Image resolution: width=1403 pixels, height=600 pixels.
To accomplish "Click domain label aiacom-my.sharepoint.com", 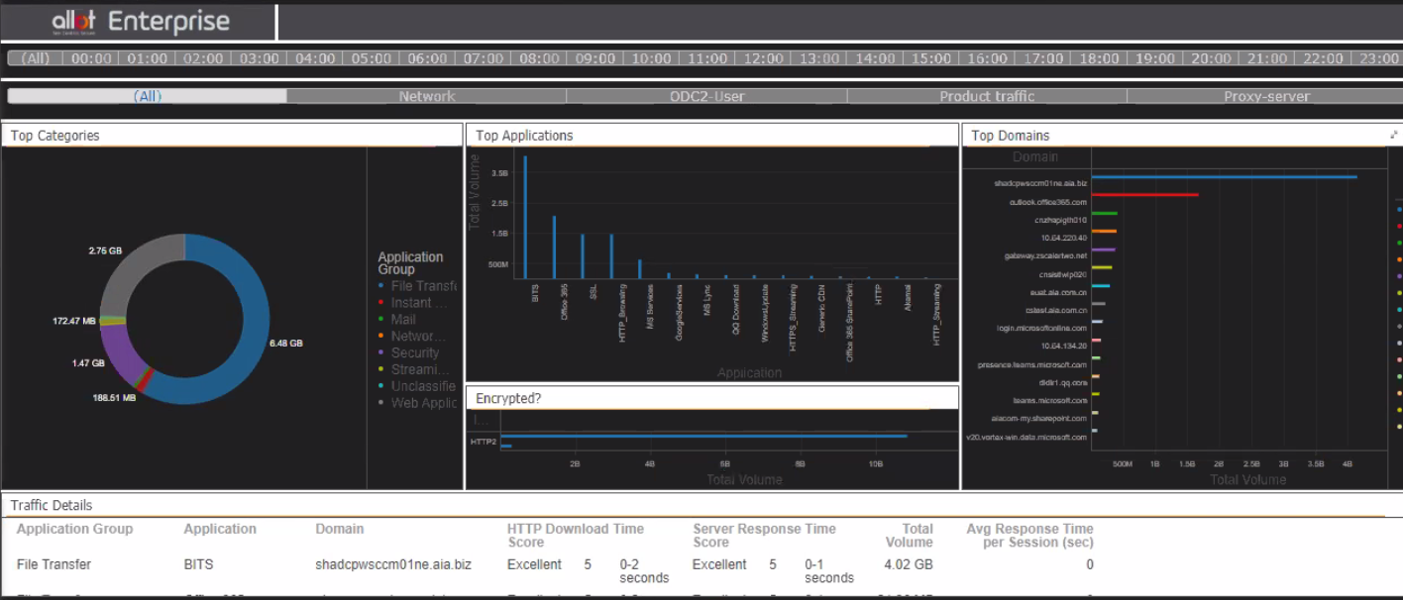I will [1039, 419].
